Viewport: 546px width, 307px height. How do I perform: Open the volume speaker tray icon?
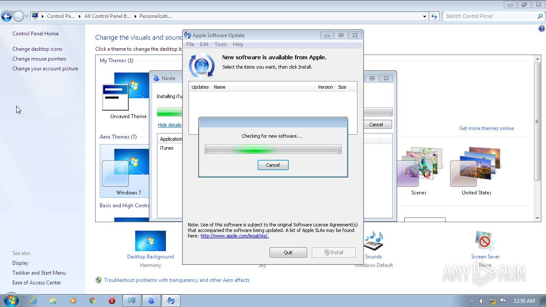point(482,301)
